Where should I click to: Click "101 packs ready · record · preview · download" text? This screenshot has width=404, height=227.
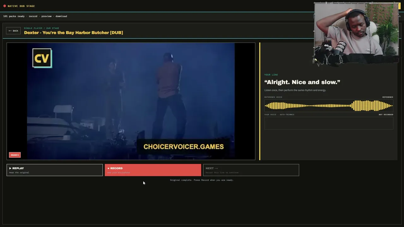35,16
